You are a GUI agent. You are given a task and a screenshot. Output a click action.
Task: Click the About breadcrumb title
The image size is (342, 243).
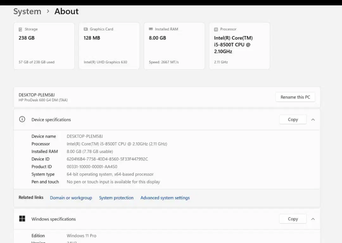click(x=66, y=11)
